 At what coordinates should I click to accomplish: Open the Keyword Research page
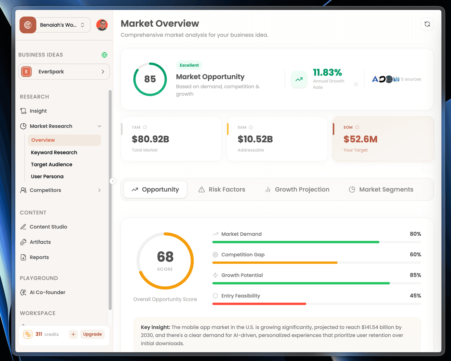coord(54,152)
